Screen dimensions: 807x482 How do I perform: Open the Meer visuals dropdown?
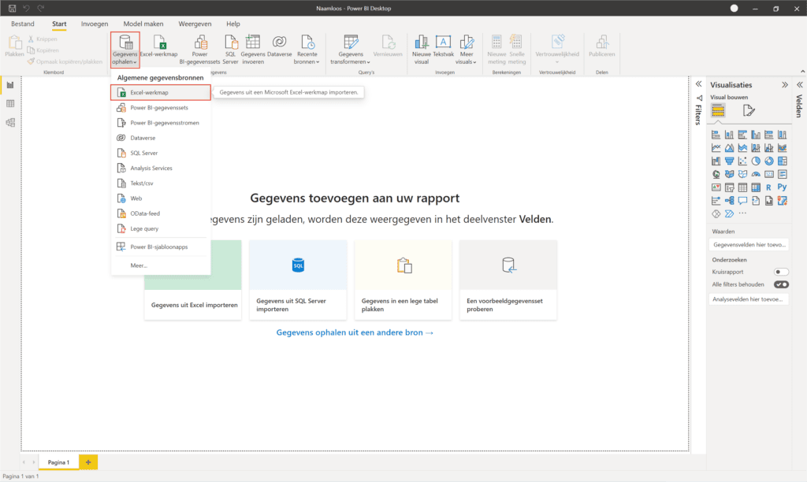[467, 50]
